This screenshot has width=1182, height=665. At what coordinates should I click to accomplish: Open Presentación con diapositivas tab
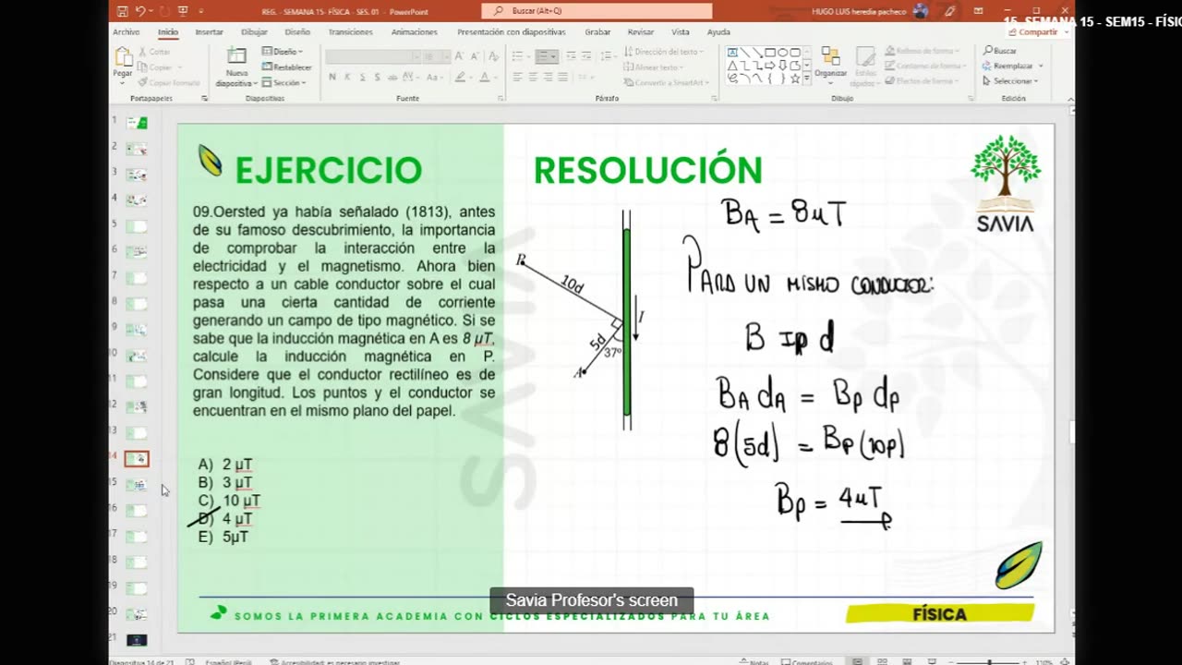511,32
